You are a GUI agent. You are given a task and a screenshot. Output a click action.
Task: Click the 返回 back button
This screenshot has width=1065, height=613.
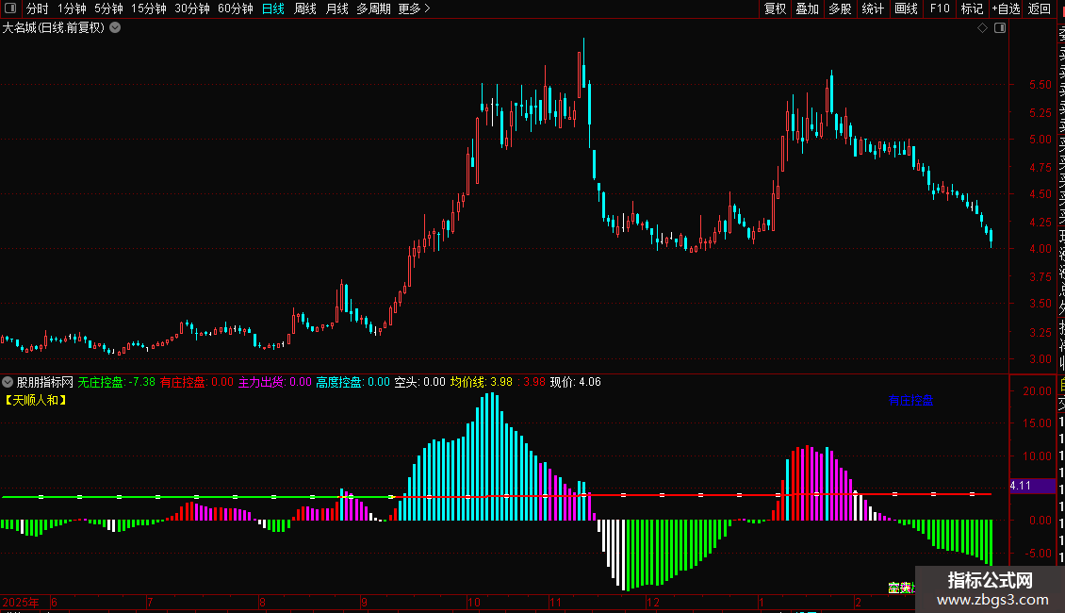pyautogui.click(x=1040, y=8)
